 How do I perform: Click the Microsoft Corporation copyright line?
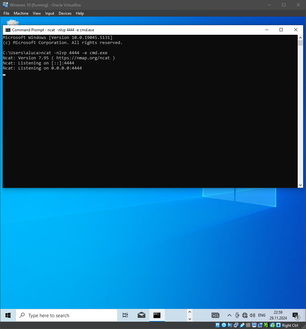coord(62,43)
